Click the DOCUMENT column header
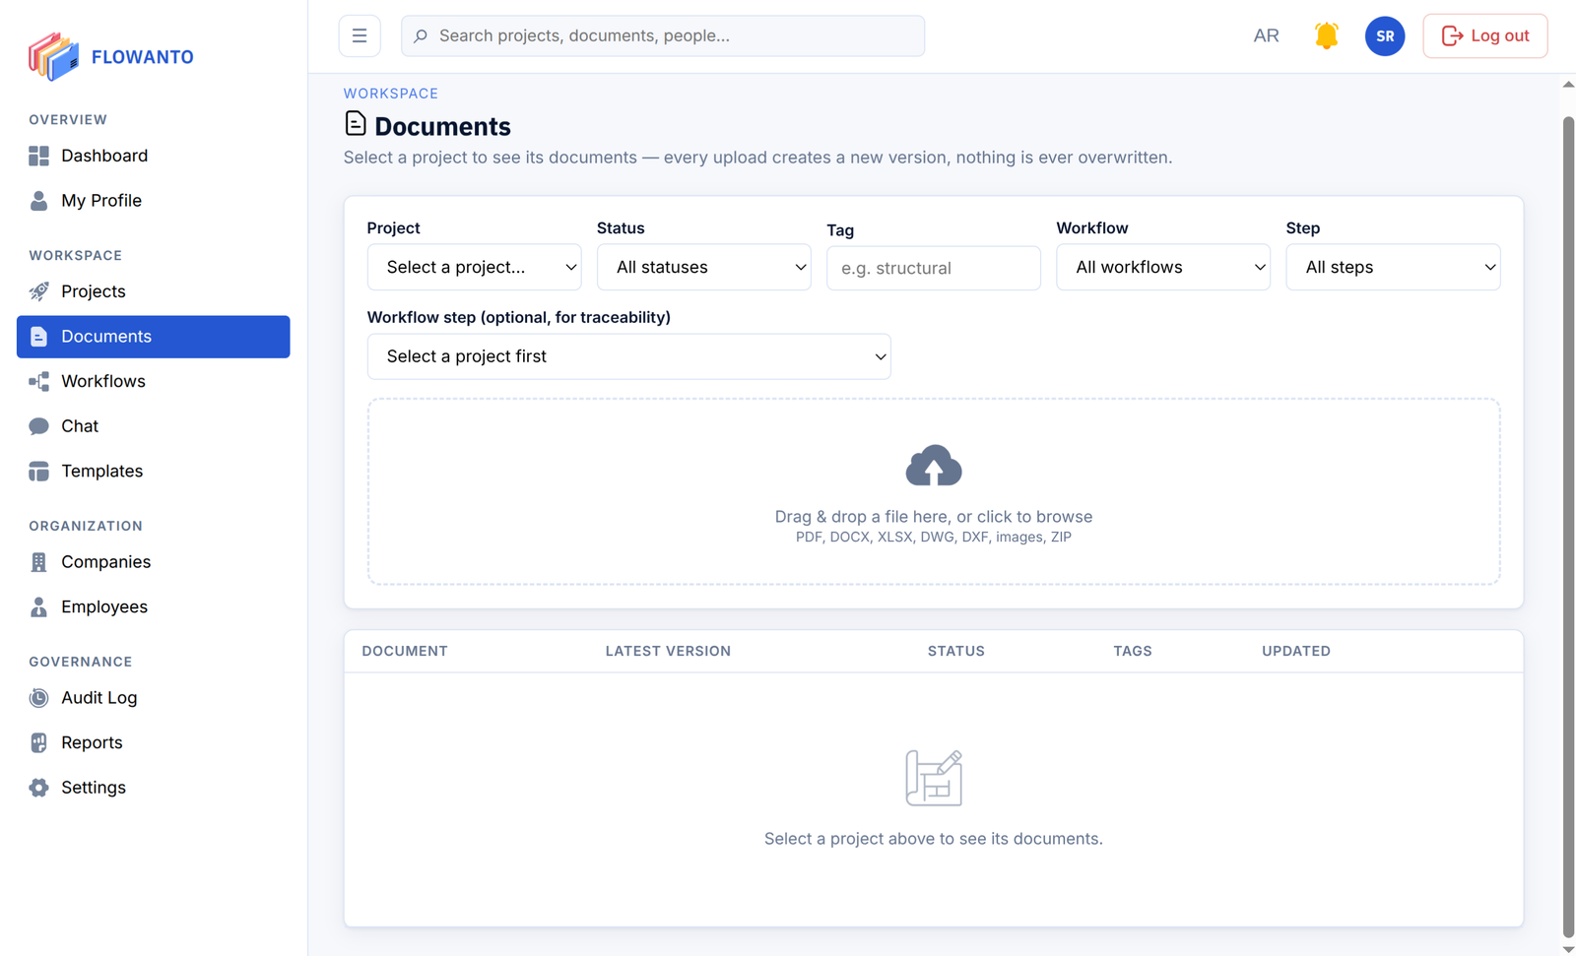 [x=405, y=651]
